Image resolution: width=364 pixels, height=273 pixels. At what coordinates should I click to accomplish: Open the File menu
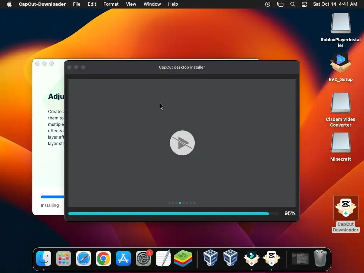pyautogui.click(x=77, y=4)
